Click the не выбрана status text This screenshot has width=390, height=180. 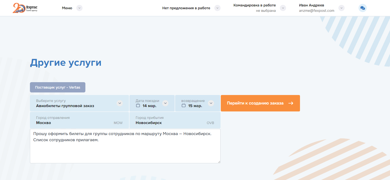[x=266, y=11]
